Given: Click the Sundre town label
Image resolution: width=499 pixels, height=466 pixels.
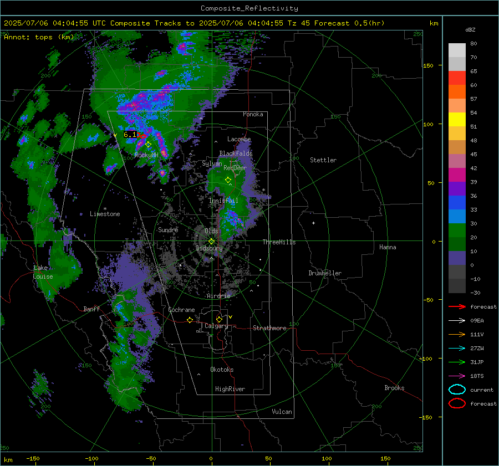Looking at the screenshot, I should pos(168,229).
